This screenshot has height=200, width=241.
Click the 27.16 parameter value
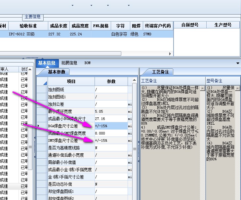point(111,119)
